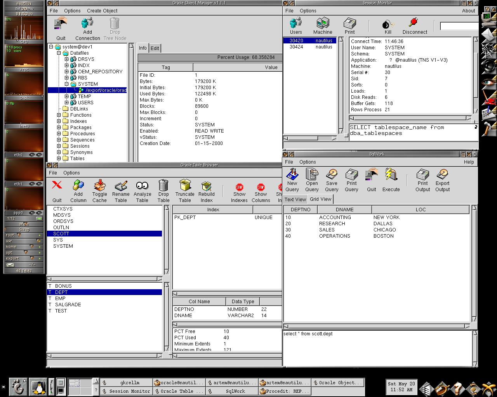Click Save Query icon in SqlWork
The image size is (497, 397).
(332, 174)
